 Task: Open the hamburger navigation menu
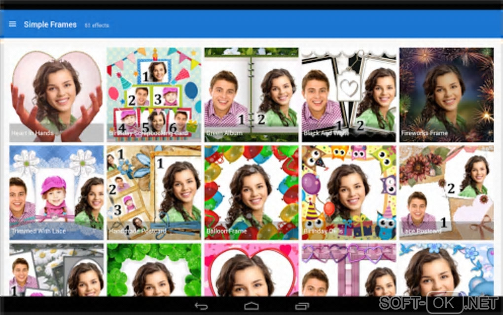coord(12,24)
